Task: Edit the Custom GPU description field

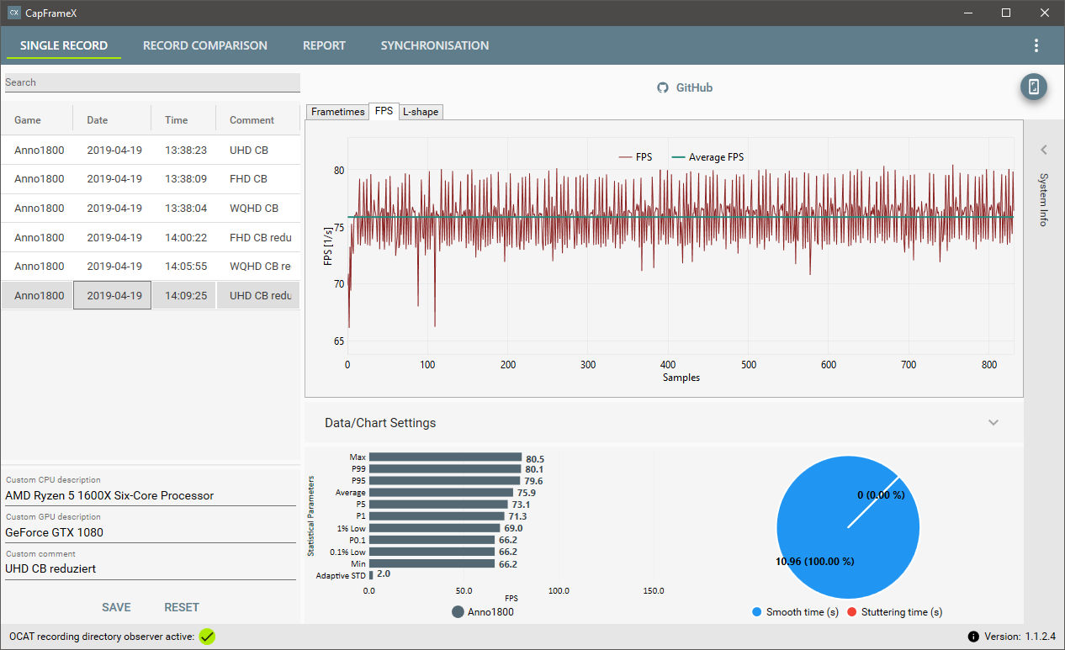Action: [x=151, y=532]
